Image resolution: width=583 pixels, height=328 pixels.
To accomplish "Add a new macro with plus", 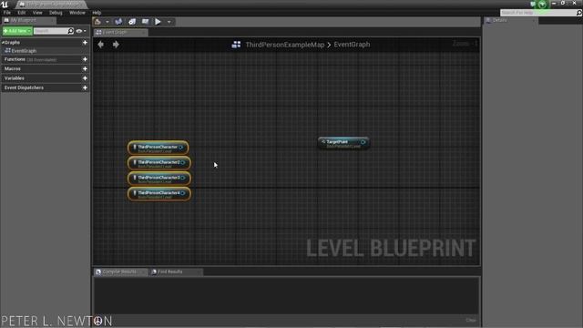I will point(85,69).
